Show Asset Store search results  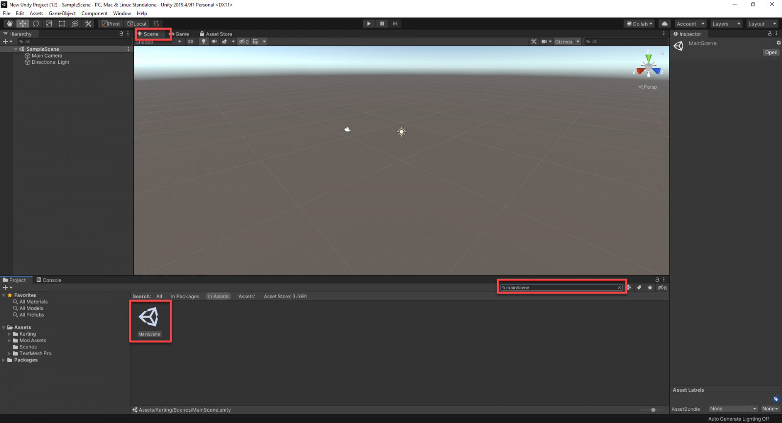[285, 296]
